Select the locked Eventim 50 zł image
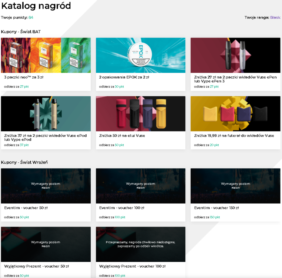The image size is (282, 278). click(x=46, y=186)
